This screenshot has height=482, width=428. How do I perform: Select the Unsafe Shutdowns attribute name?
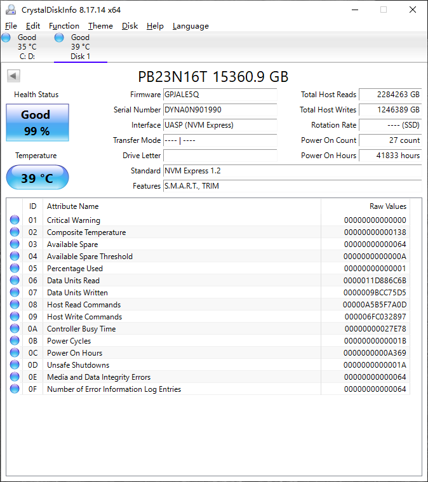(78, 365)
